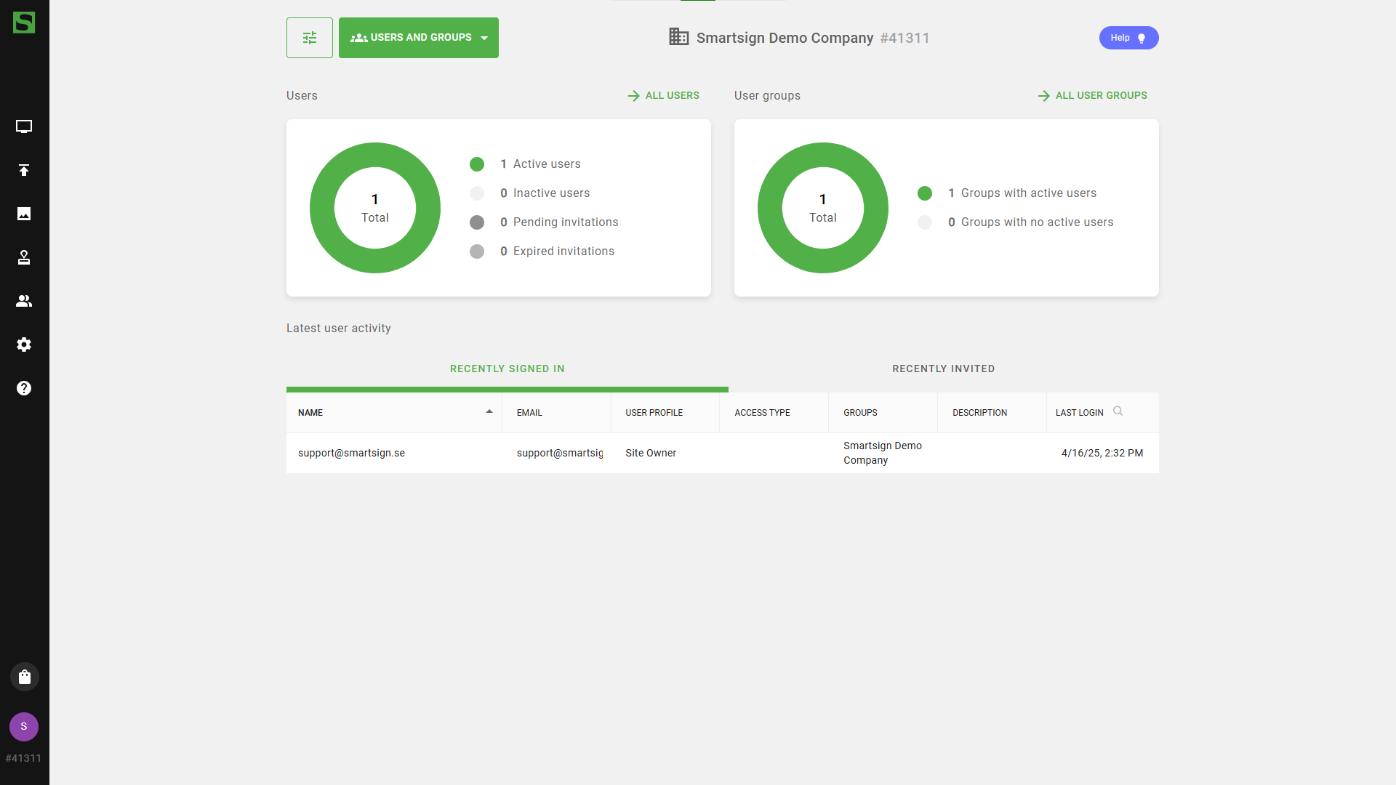Image resolution: width=1396 pixels, height=785 pixels.
Task: Click the filter sliders button
Action: (x=310, y=38)
